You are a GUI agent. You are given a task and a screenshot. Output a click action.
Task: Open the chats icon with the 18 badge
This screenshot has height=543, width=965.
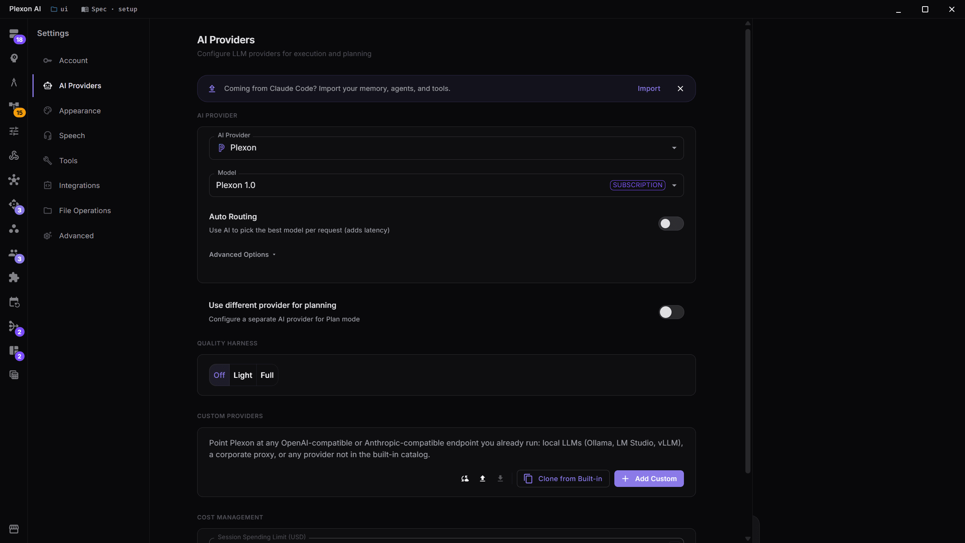(14, 34)
